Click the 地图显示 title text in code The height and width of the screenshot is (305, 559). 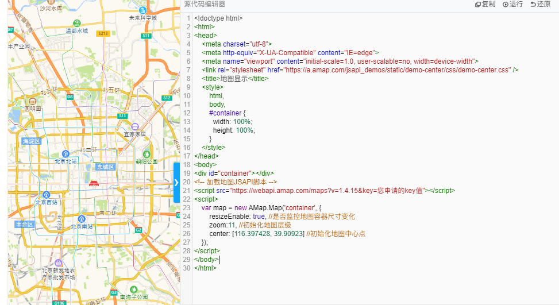234,78
